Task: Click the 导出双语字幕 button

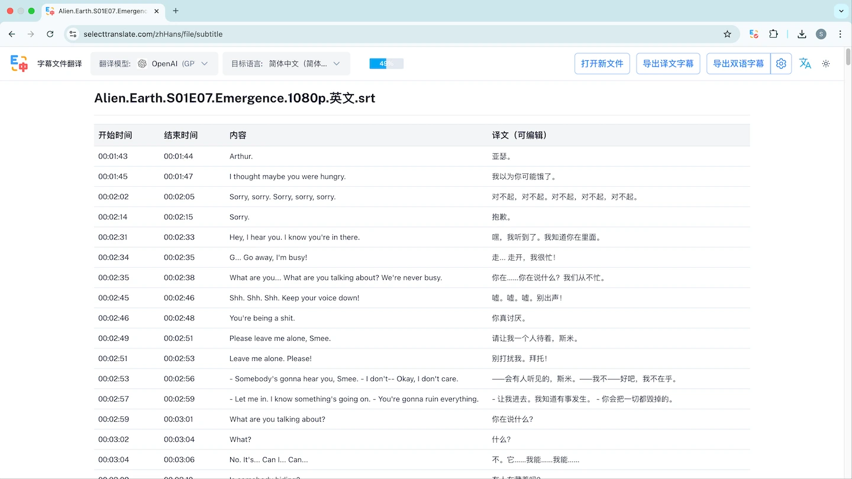Action: [x=738, y=63]
